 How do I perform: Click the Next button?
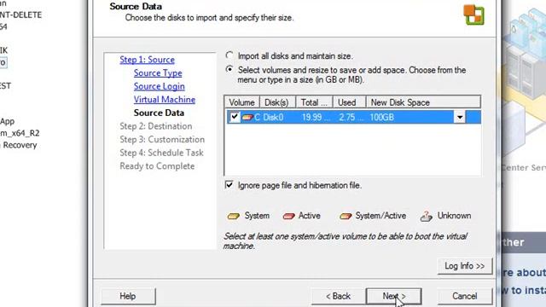pos(394,296)
